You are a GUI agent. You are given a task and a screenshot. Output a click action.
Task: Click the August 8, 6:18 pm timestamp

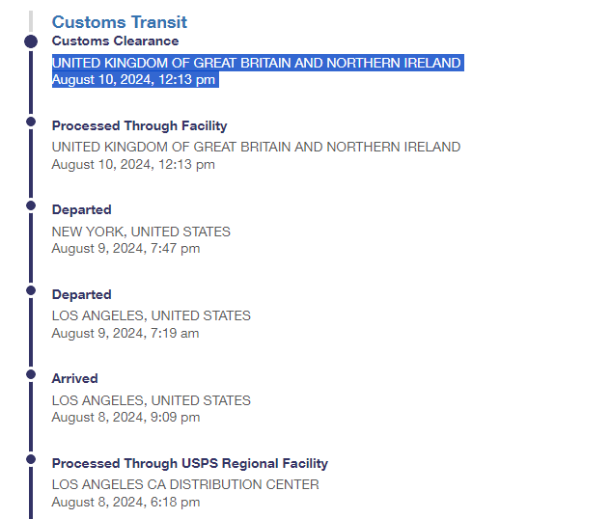(x=125, y=502)
